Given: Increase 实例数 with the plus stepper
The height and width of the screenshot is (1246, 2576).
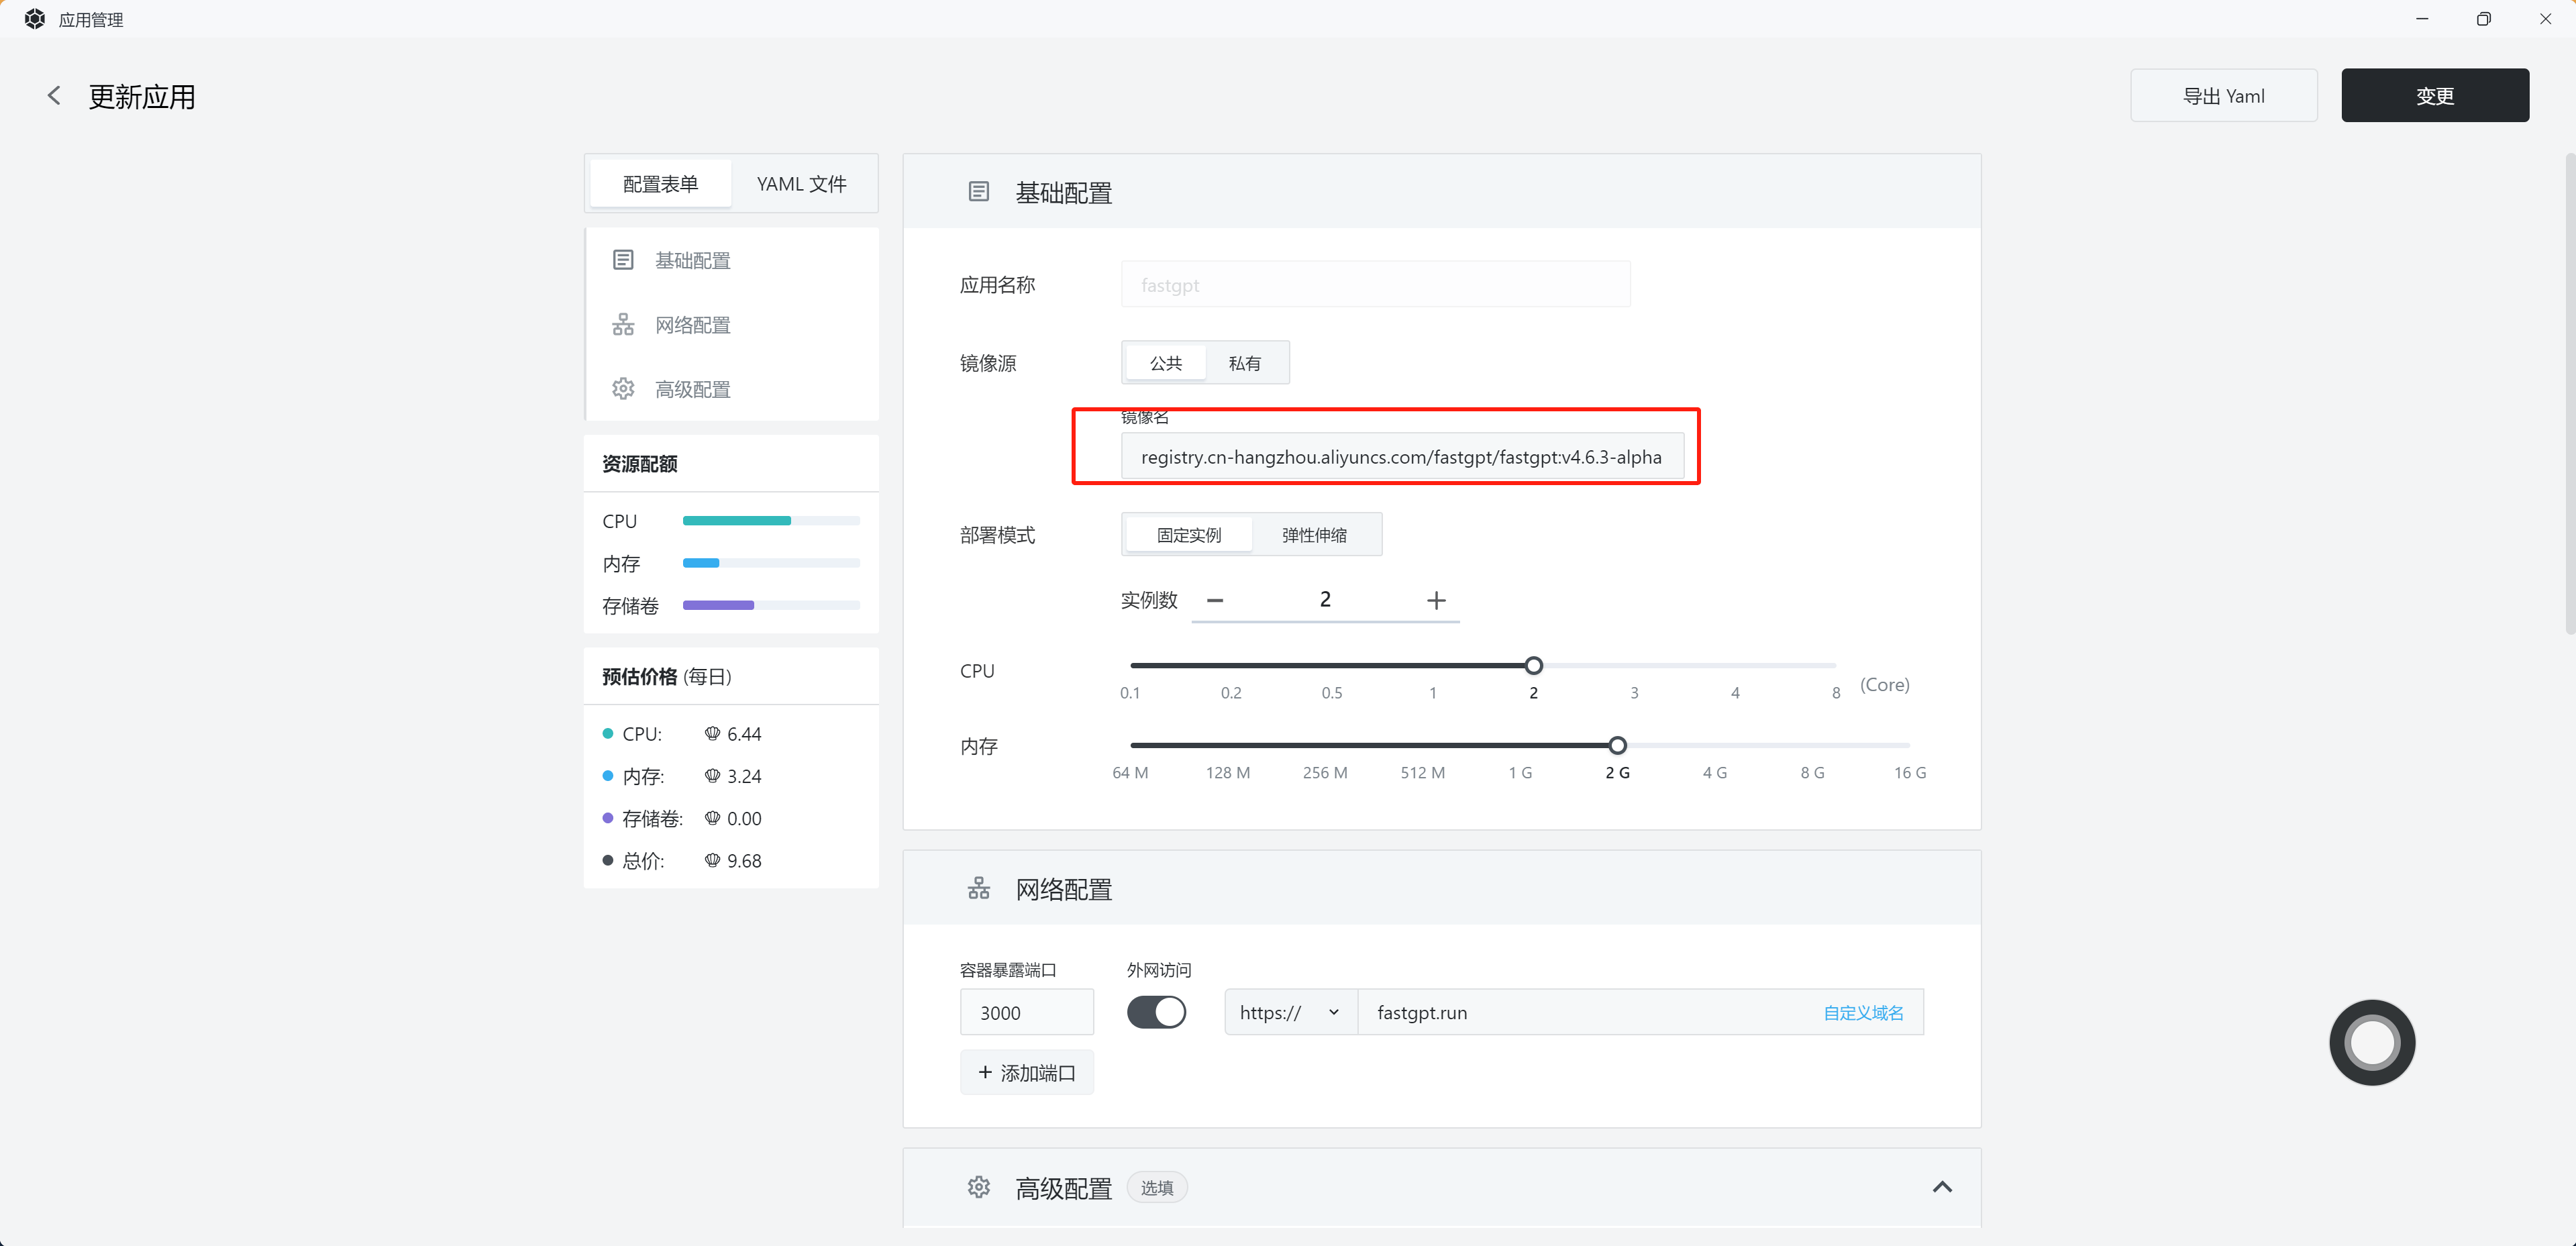Looking at the screenshot, I should (1437, 600).
